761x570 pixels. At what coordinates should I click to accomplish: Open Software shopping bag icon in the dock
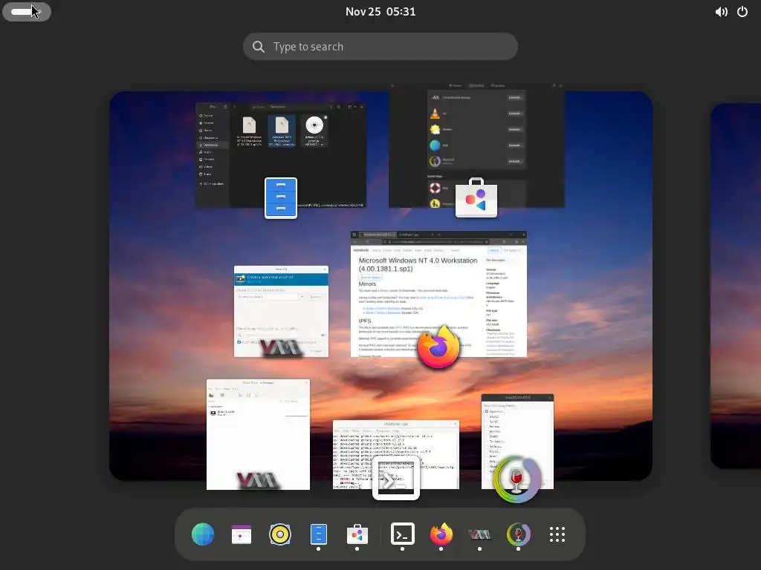[357, 534]
